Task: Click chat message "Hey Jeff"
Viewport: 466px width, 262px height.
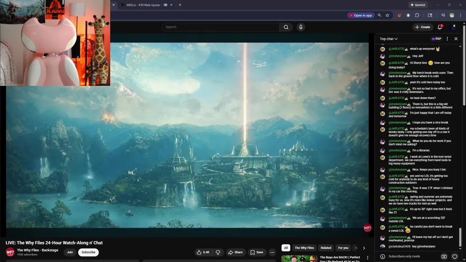Action: (x=419, y=56)
